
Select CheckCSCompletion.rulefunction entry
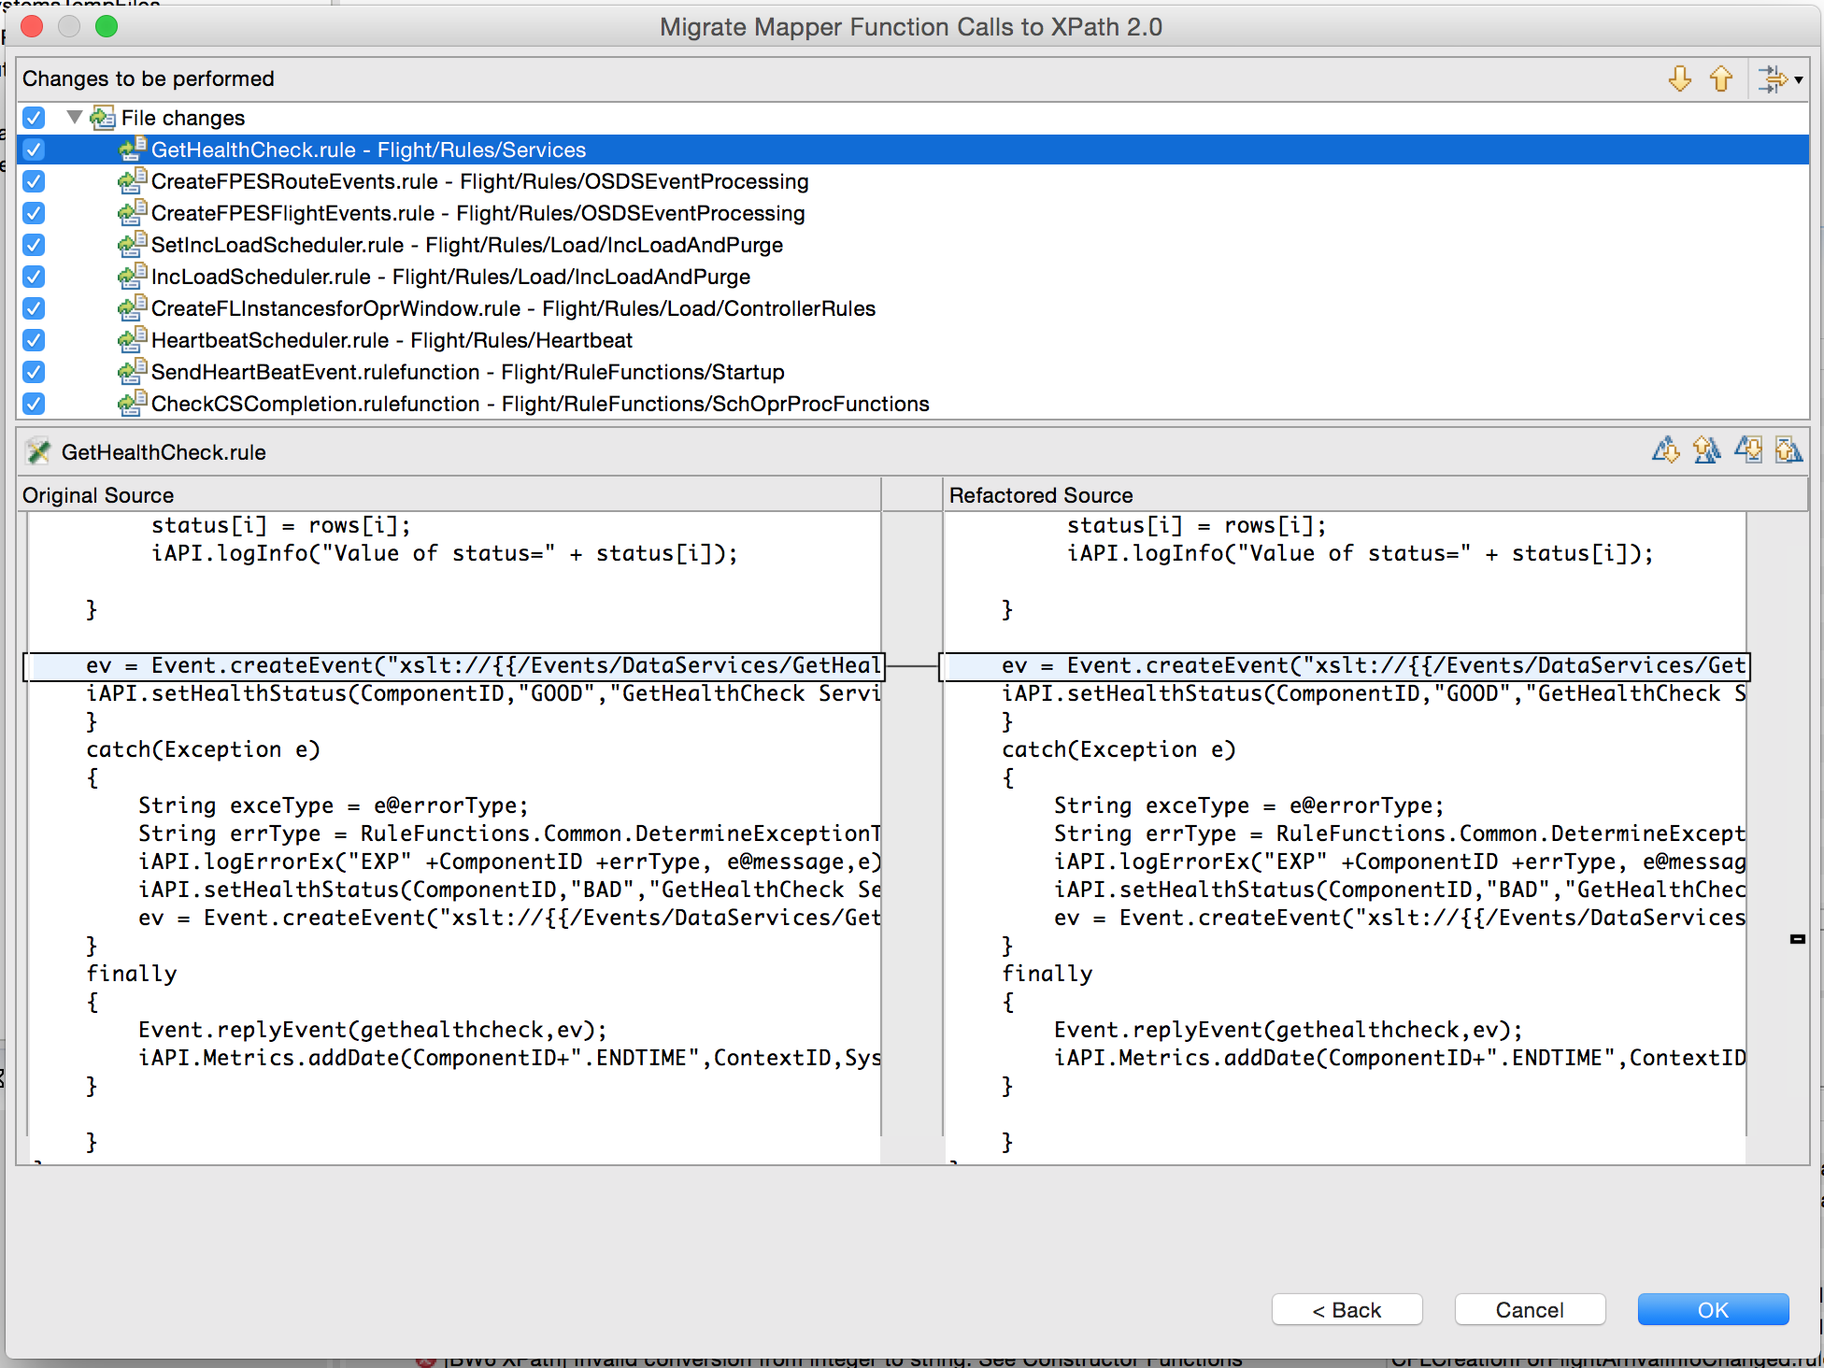[539, 404]
